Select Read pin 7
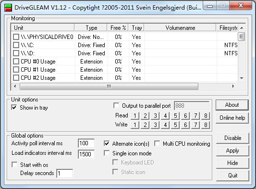 click(195, 116)
